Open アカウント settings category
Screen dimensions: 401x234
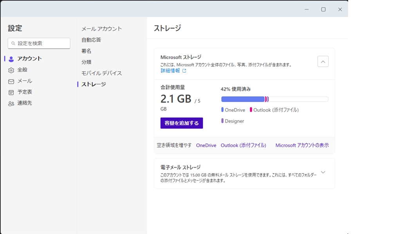tap(29, 58)
